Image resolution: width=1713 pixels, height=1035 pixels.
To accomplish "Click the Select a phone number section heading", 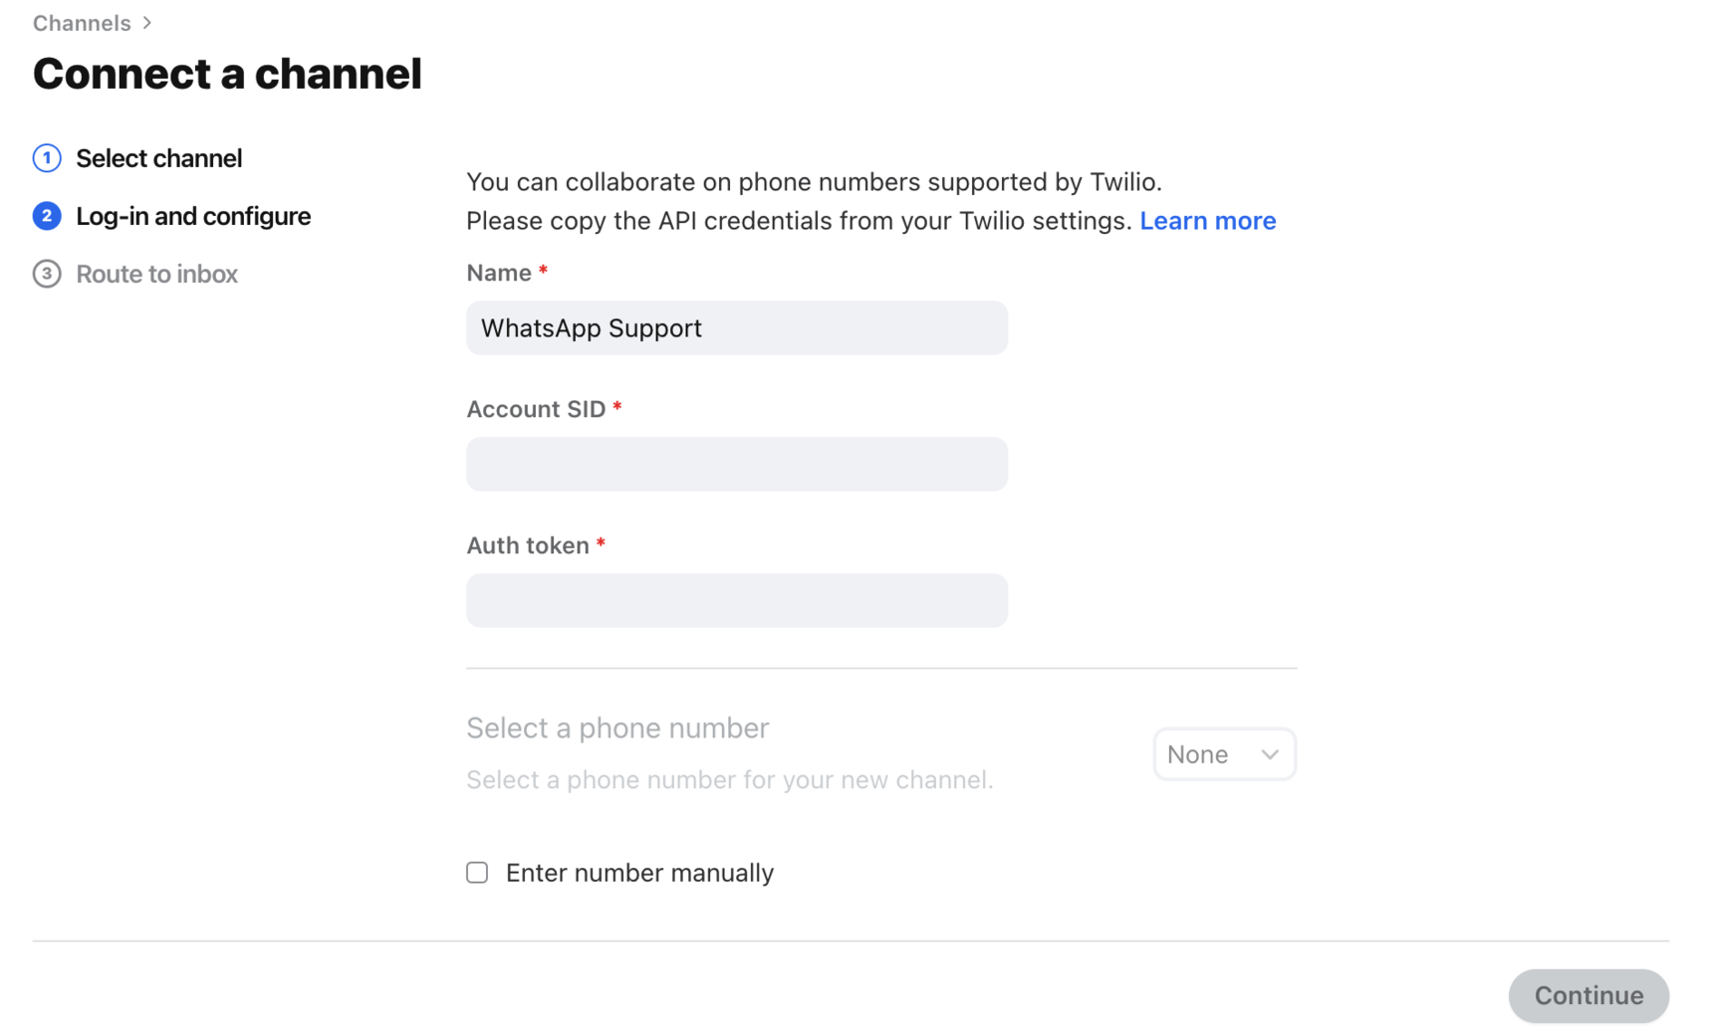I will pos(616,727).
